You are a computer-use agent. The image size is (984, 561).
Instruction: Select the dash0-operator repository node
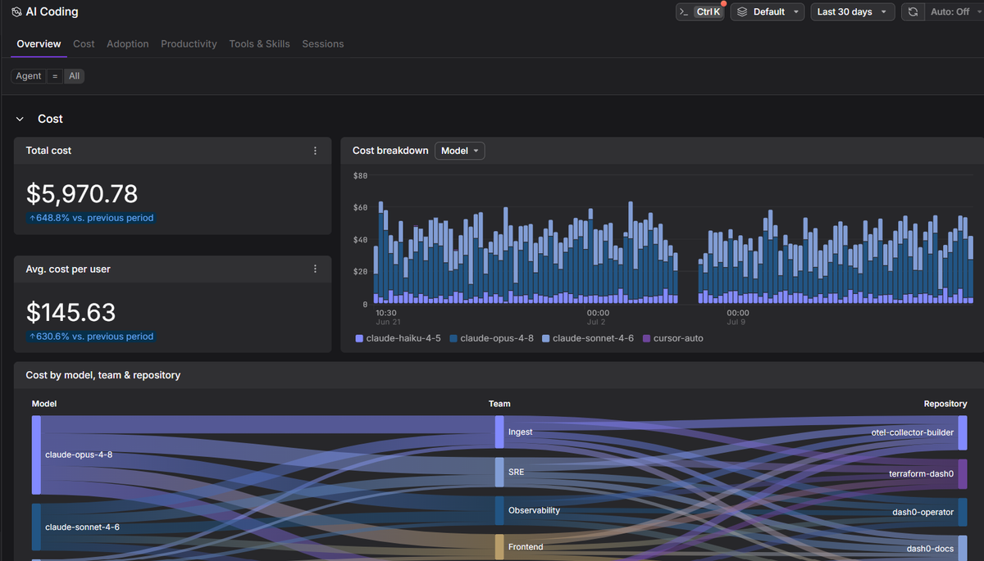pos(963,513)
